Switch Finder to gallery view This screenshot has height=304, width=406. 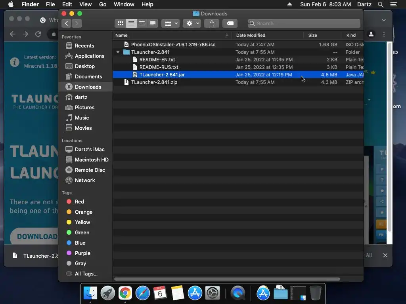[153, 23]
